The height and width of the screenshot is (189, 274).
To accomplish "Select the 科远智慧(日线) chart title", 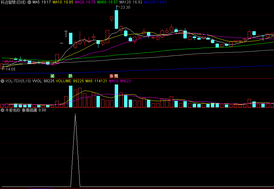I will pos(14,2).
